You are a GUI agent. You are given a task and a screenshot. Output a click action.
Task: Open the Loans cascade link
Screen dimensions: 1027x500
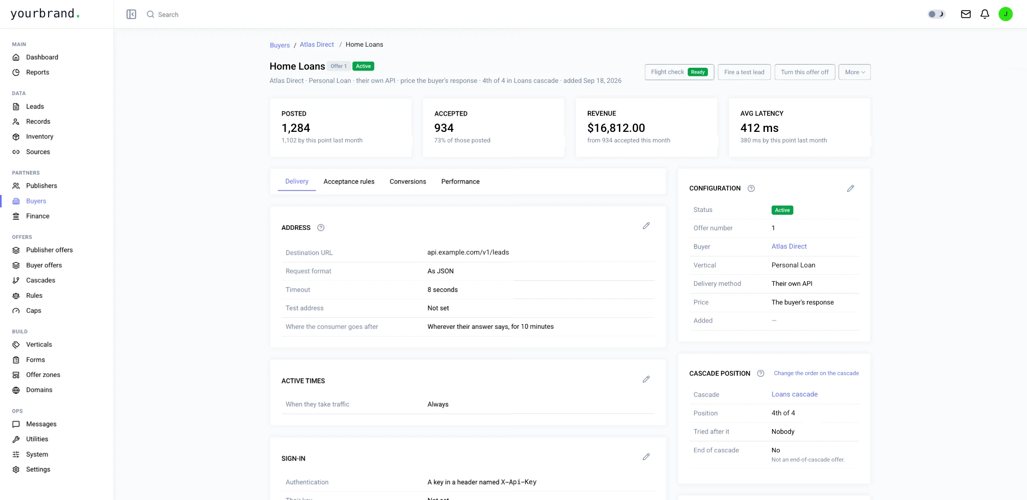[795, 394]
